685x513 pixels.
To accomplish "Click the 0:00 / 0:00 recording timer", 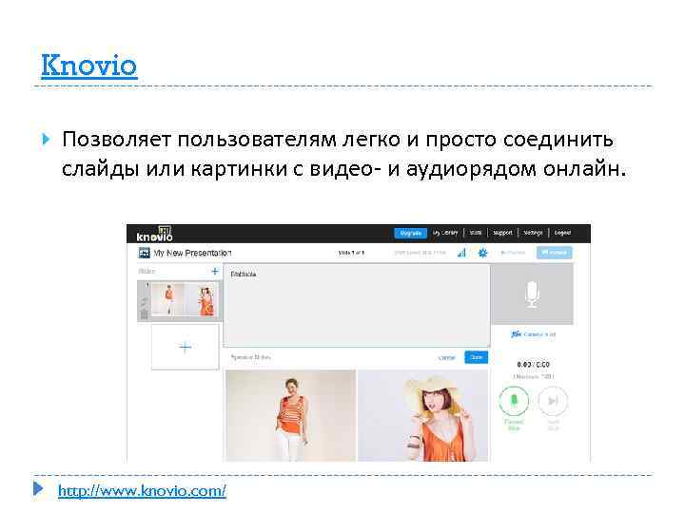I will click(x=533, y=364).
